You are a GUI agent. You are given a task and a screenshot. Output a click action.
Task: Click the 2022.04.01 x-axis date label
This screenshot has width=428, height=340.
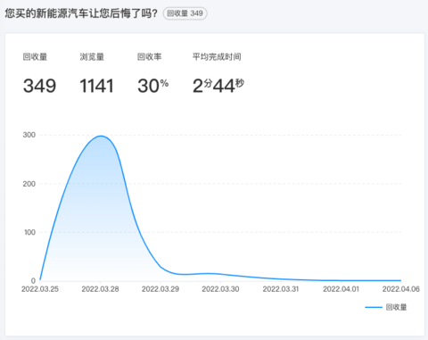coord(341,289)
